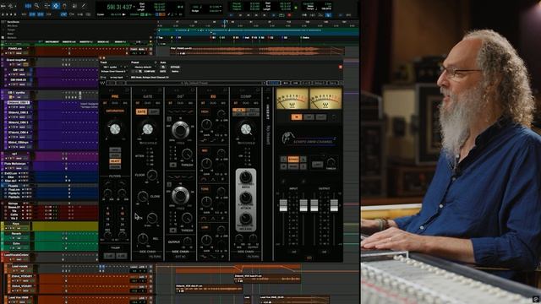
Task: Click the compressor RELEASE knob
Action: [246, 219]
